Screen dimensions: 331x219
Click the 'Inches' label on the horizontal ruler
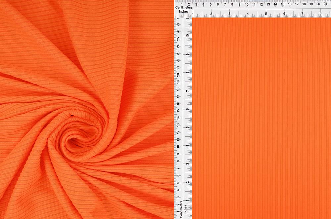(x=184, y=12)
